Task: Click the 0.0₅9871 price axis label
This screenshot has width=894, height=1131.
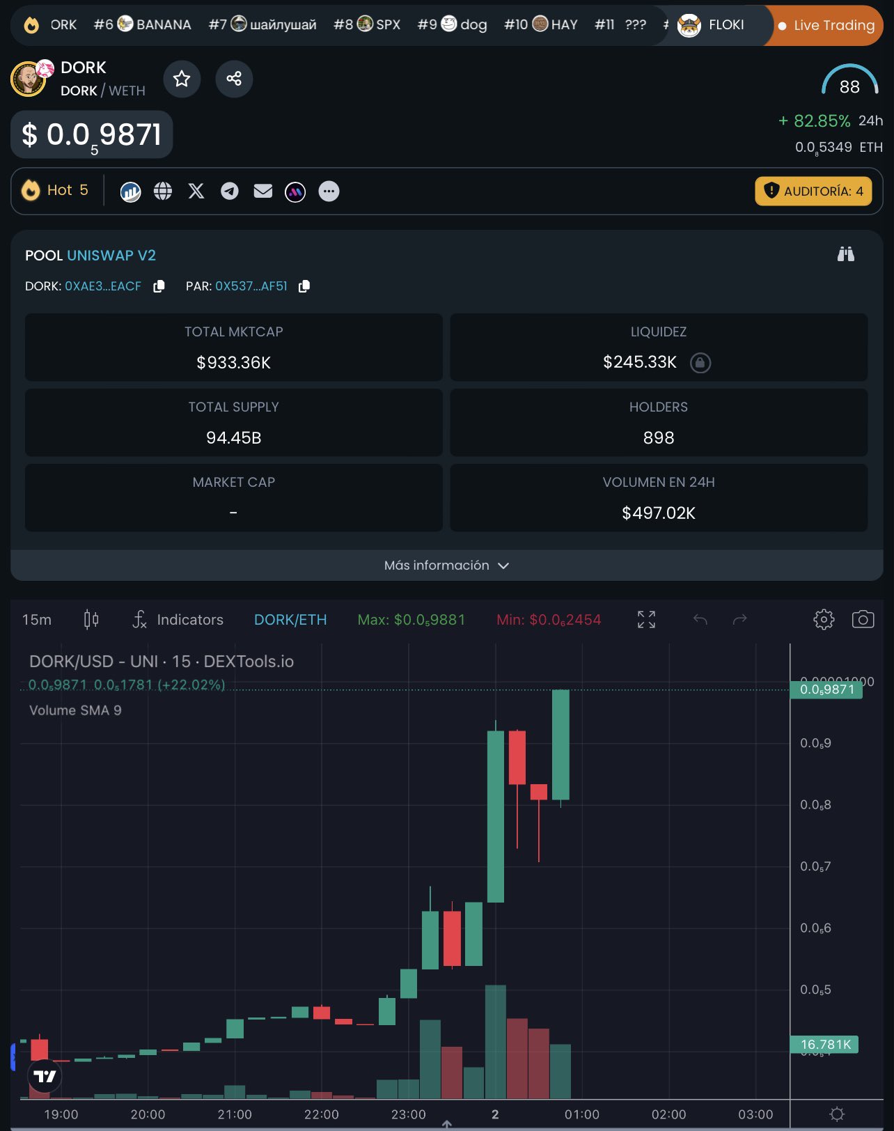Action: click(x=826, y=689)
